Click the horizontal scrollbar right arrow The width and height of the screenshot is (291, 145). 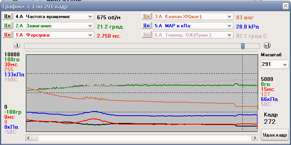click(x=255, y=138)
